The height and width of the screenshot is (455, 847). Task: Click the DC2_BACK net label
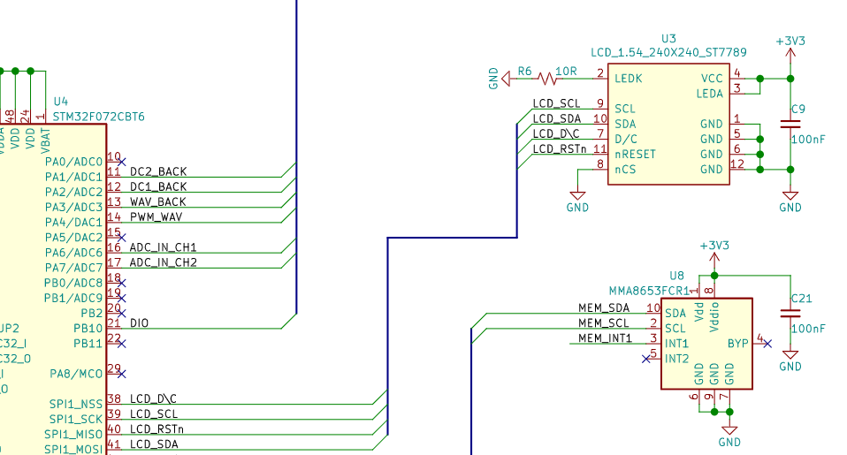pos(158,171)
